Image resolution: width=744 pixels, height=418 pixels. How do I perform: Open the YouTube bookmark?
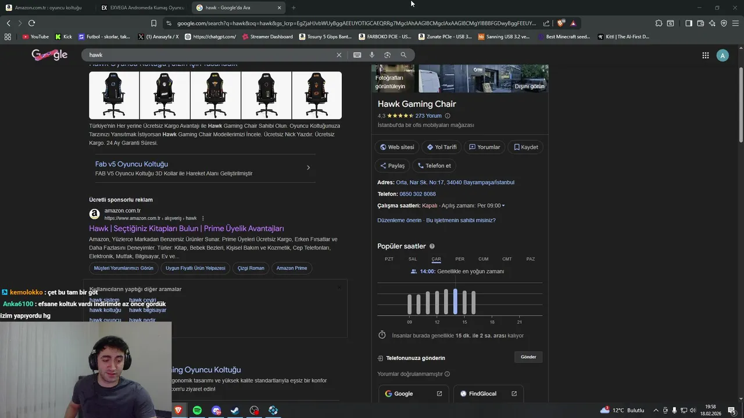(36, 37)
